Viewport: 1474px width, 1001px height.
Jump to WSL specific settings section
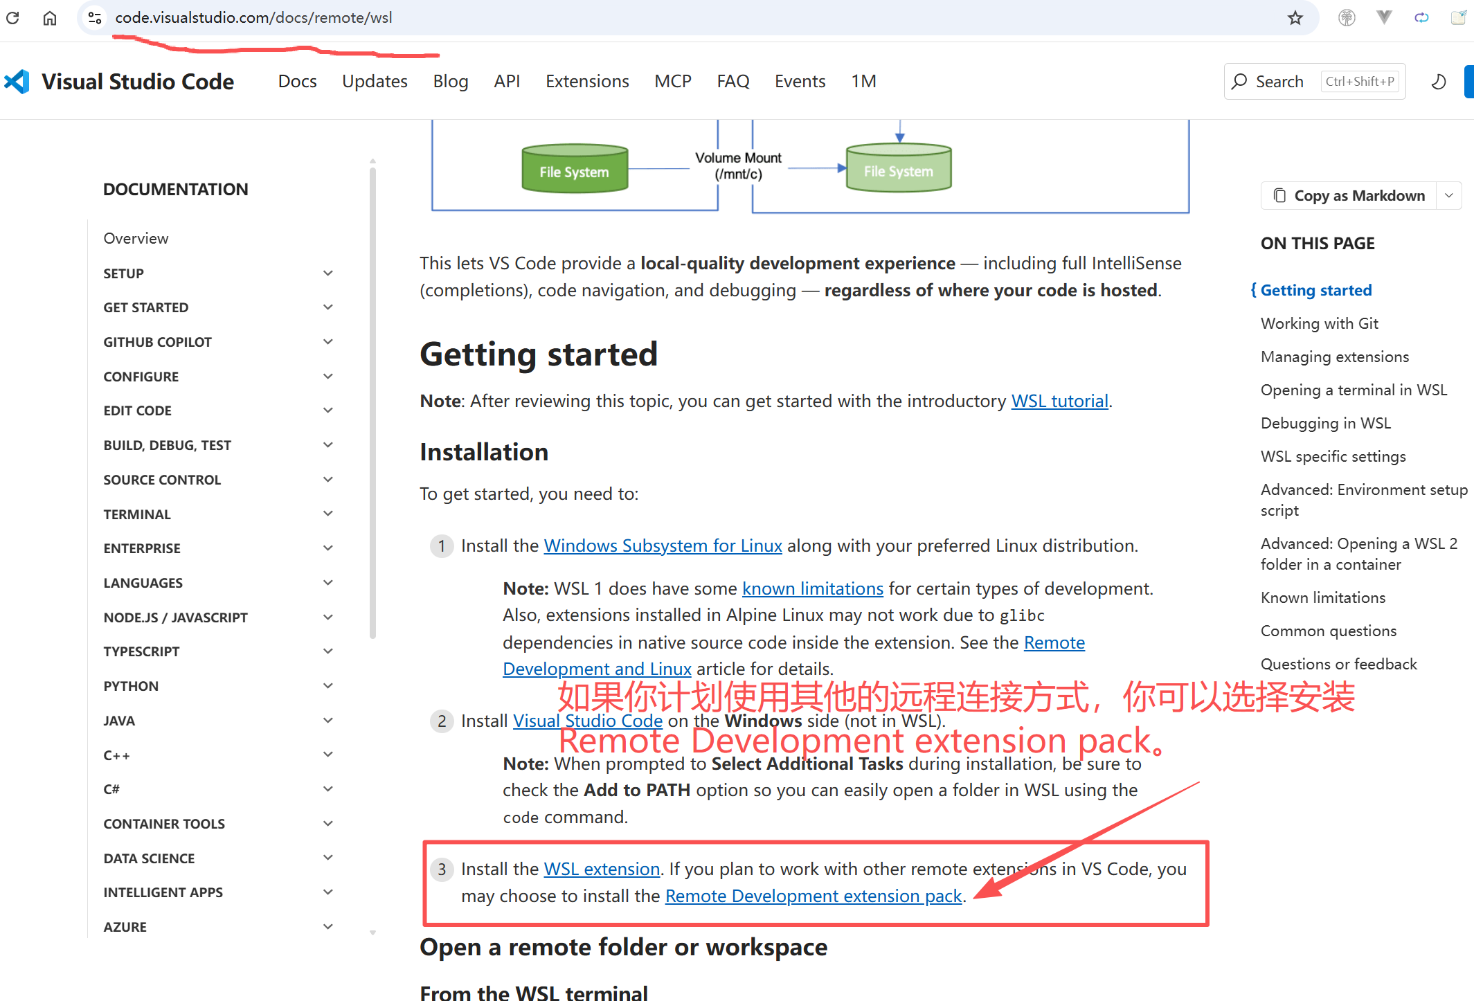point(1333,457)
